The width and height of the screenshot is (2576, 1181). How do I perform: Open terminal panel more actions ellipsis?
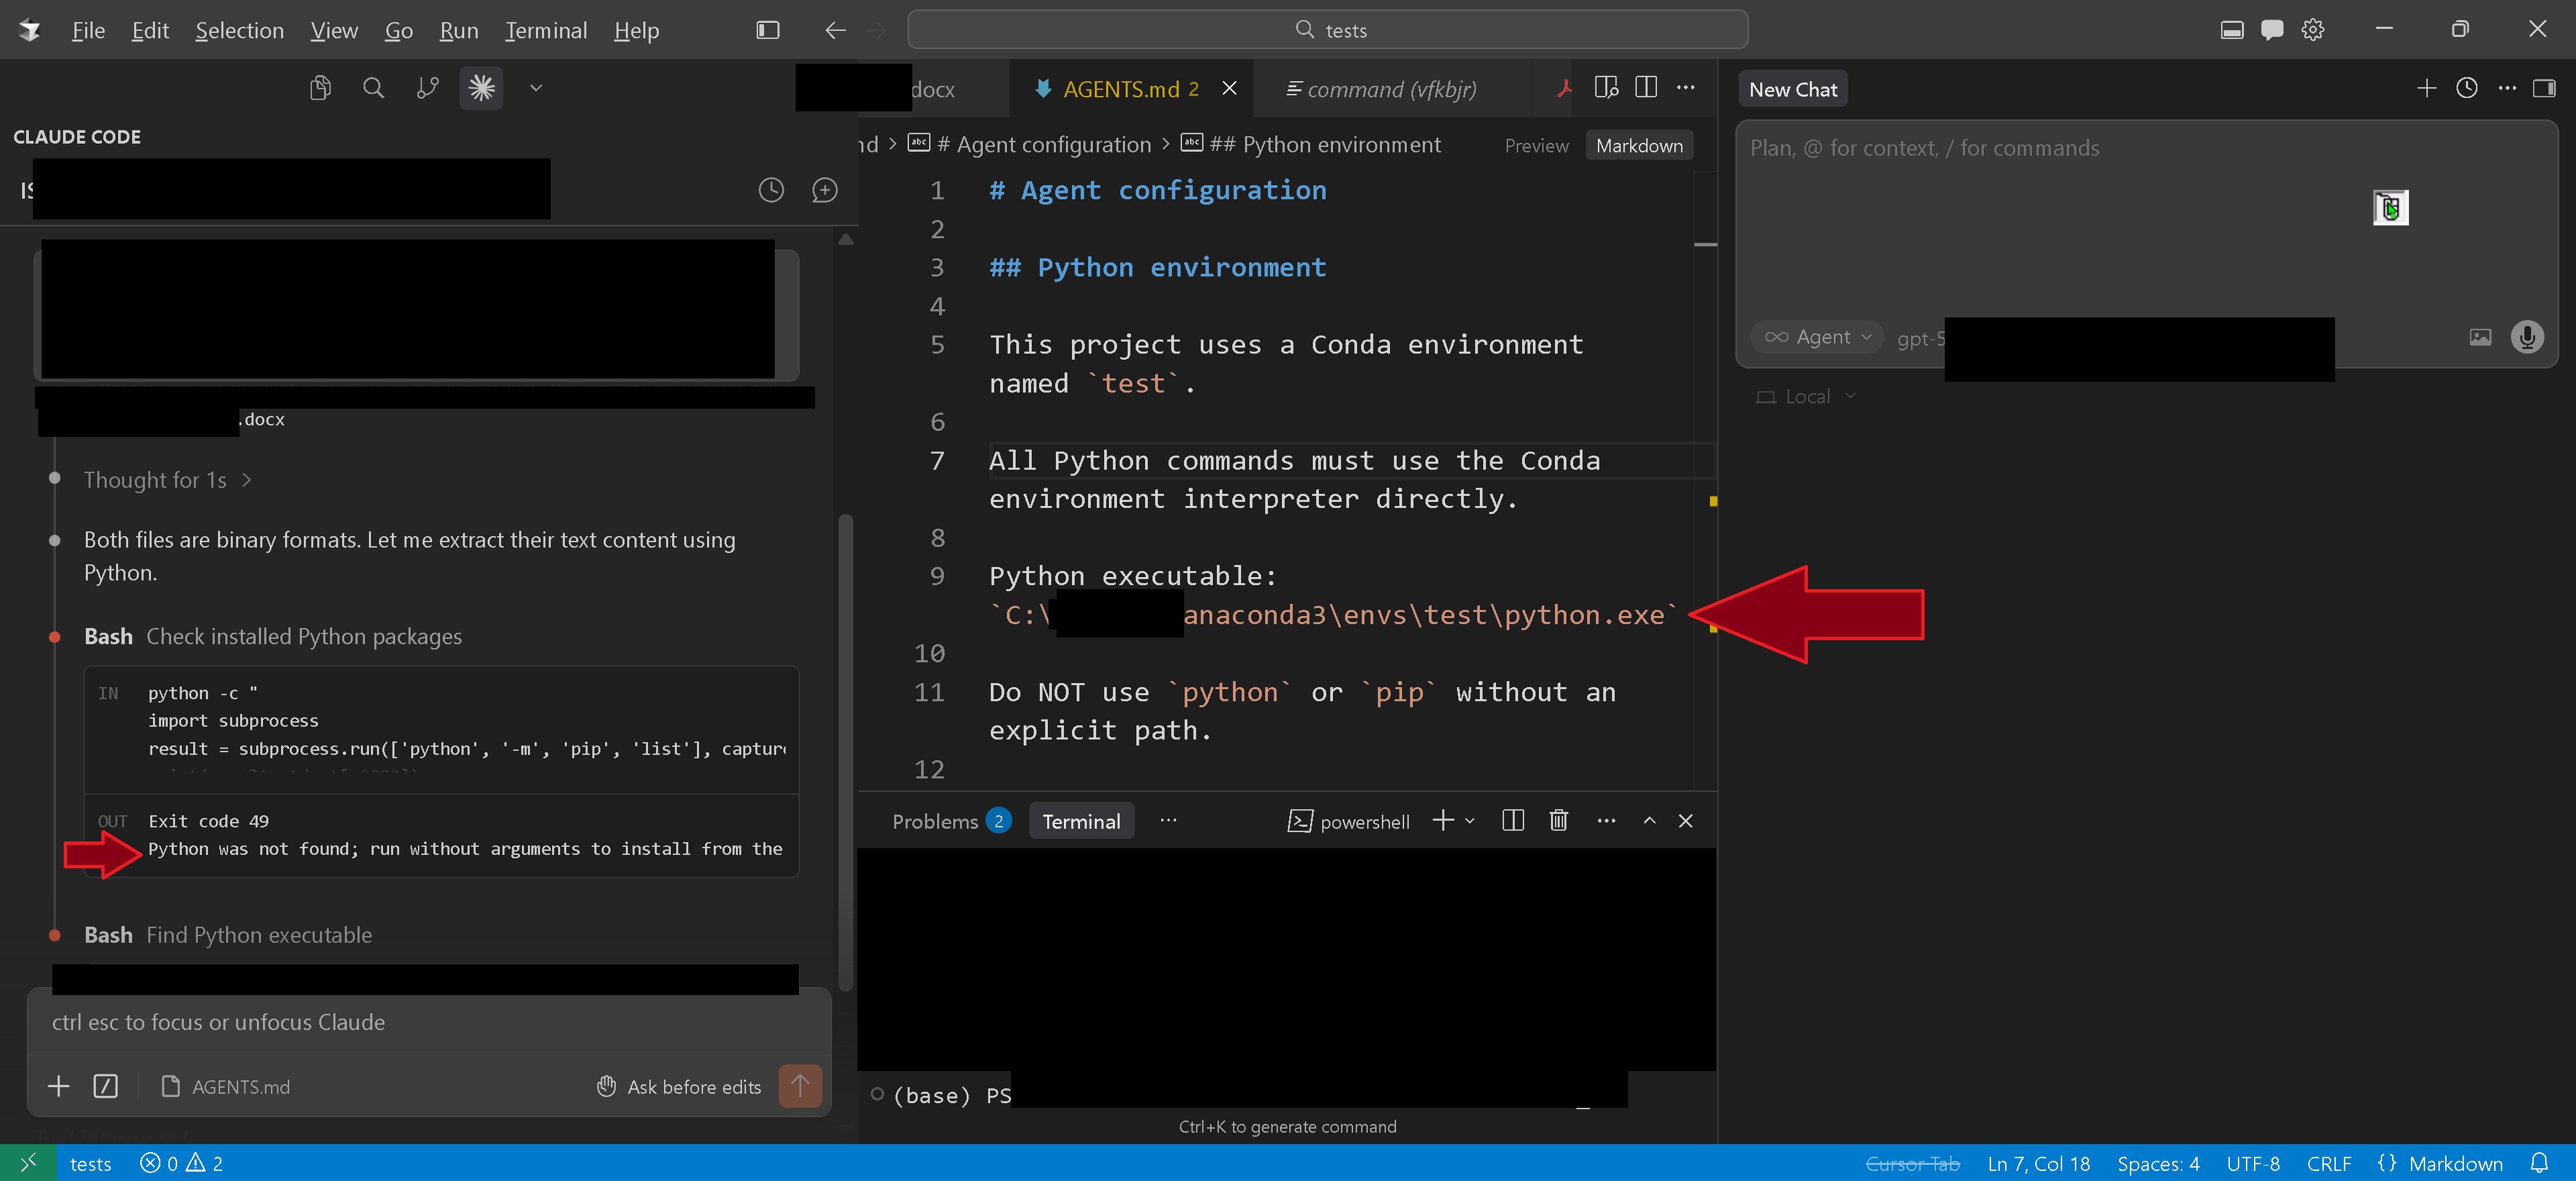[x=1606, y=821]
